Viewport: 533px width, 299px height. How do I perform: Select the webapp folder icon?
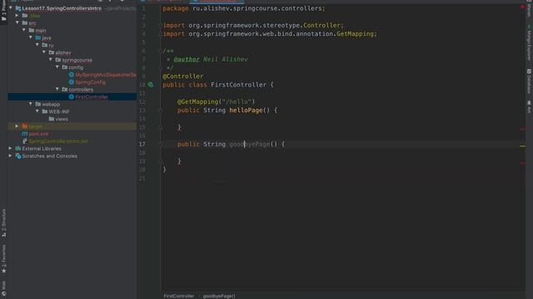38,104
